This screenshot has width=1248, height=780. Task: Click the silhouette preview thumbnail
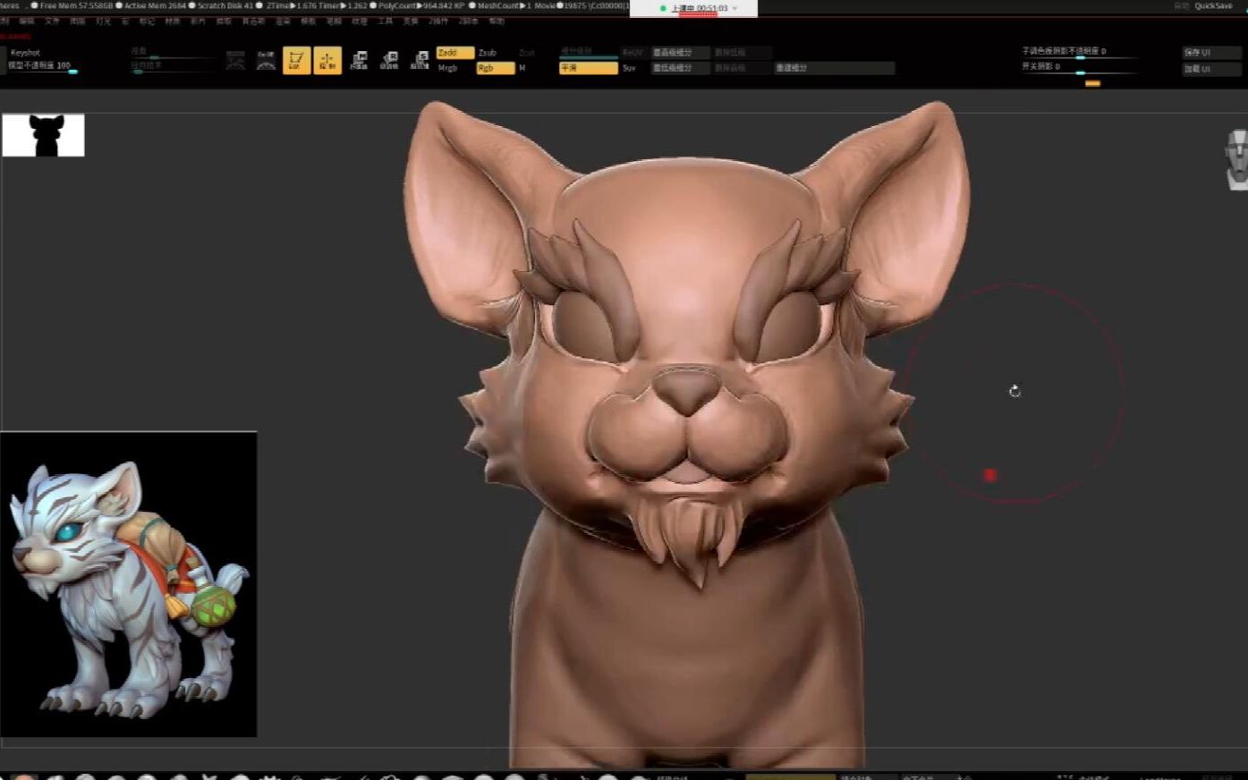point(43,135)
